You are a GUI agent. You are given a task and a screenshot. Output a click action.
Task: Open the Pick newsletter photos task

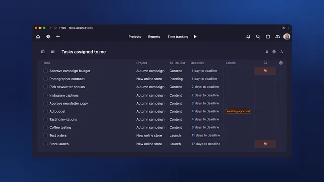[x=67, y=87]
